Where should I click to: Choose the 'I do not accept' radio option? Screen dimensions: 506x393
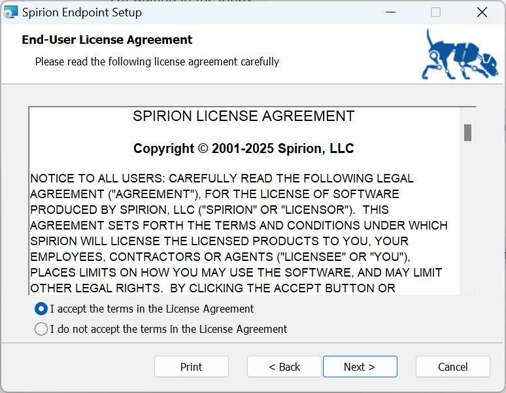point(41,329)
